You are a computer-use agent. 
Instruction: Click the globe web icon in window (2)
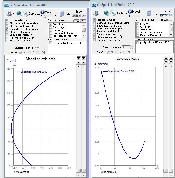click(19, 13)
